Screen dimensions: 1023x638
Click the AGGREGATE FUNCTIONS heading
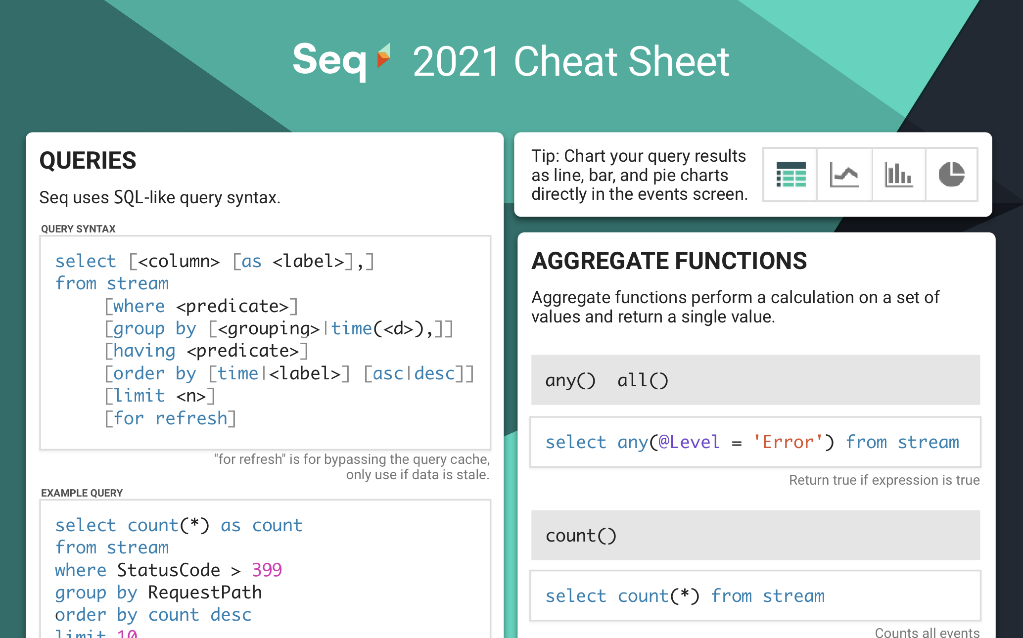point(669,261)
